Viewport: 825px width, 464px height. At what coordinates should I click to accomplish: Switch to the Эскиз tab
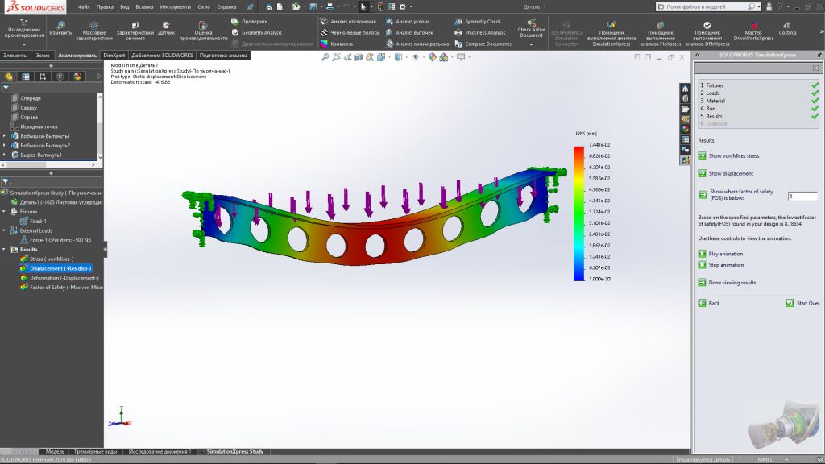pyautogui.click(x=42, y=55)
